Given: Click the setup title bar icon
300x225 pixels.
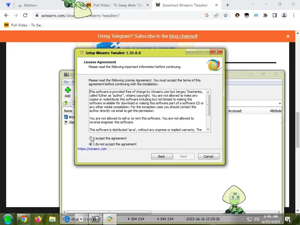Looking at the screenshot, I should (x=82, y=53).
